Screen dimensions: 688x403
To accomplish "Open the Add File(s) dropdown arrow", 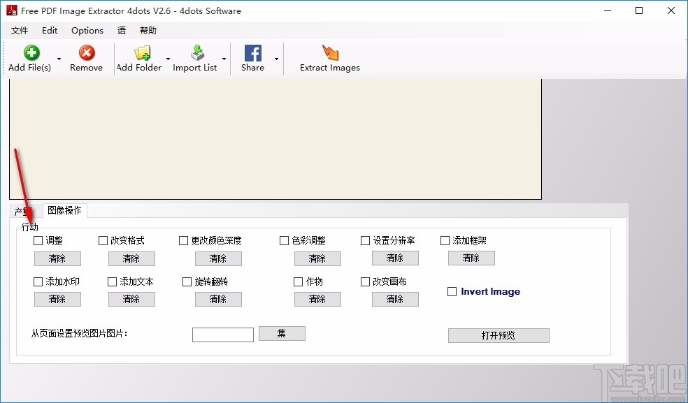I will tap(58, 59).
